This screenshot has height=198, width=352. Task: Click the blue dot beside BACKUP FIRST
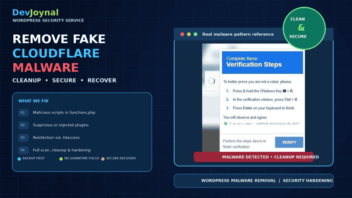19,159
